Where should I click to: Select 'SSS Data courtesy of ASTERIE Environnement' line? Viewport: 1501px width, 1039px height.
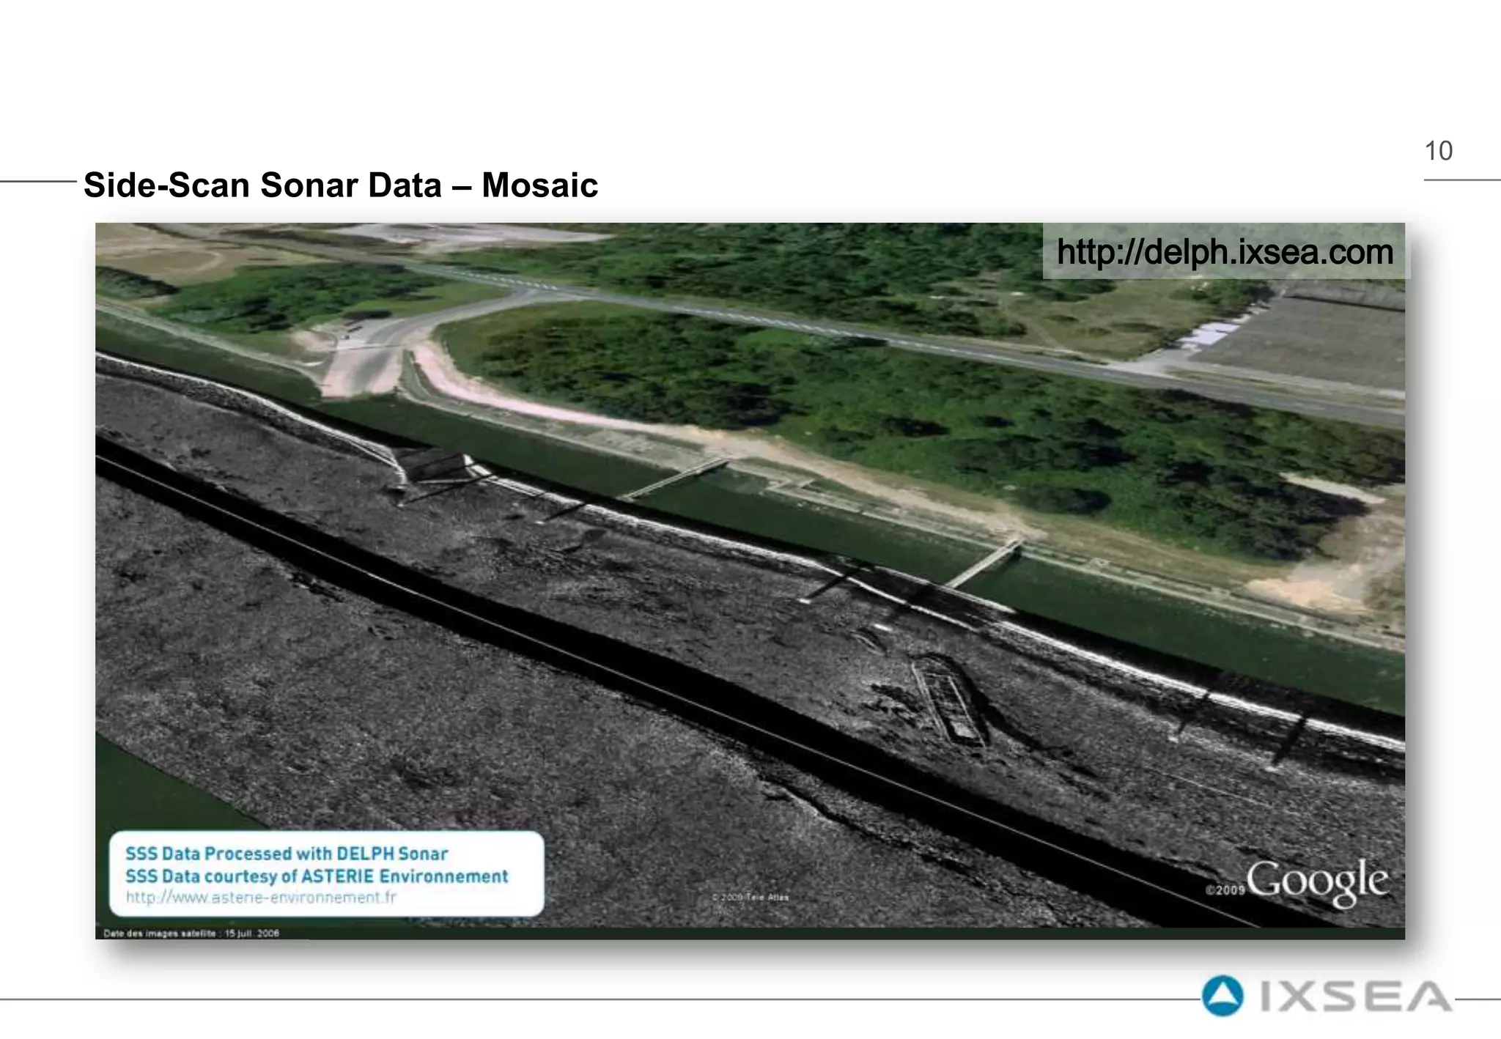tap(316, 876)
